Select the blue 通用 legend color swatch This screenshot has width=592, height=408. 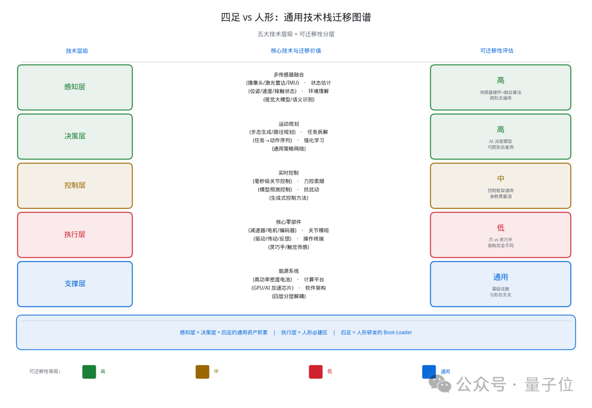pos(429,372)
